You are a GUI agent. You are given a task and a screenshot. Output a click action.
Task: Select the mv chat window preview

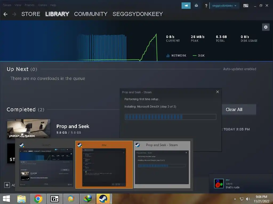tap(104, 165)
